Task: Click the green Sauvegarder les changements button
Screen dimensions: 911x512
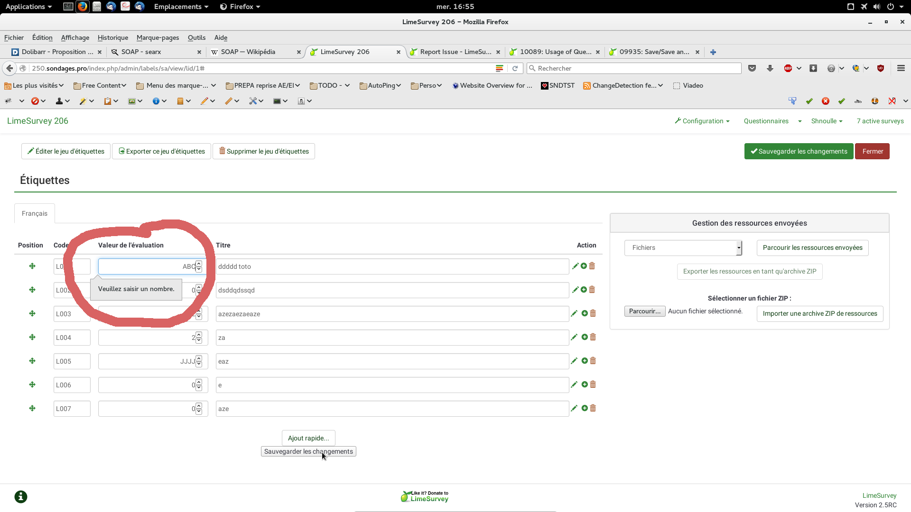Action: [x=799, y=151]
